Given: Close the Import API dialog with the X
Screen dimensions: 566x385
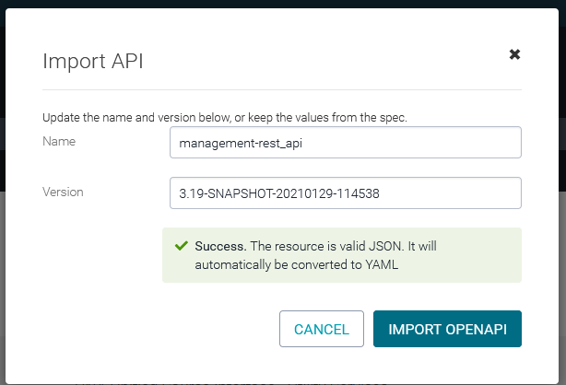Looking at the screenshot, I should [x=514, y=54].
